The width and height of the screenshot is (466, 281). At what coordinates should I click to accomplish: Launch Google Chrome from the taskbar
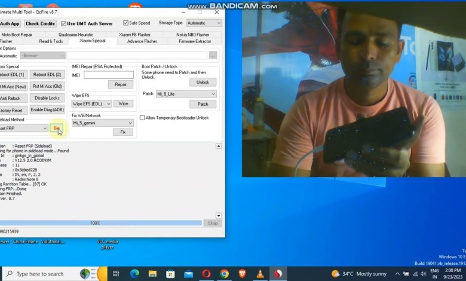coord(225,274)
